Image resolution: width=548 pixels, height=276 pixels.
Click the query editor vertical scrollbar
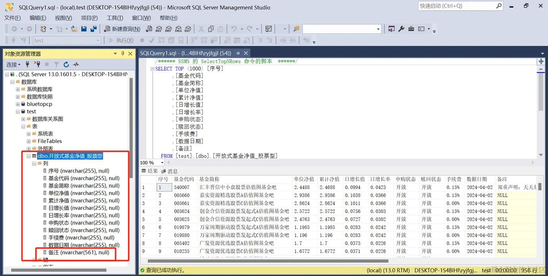(541, 91)
